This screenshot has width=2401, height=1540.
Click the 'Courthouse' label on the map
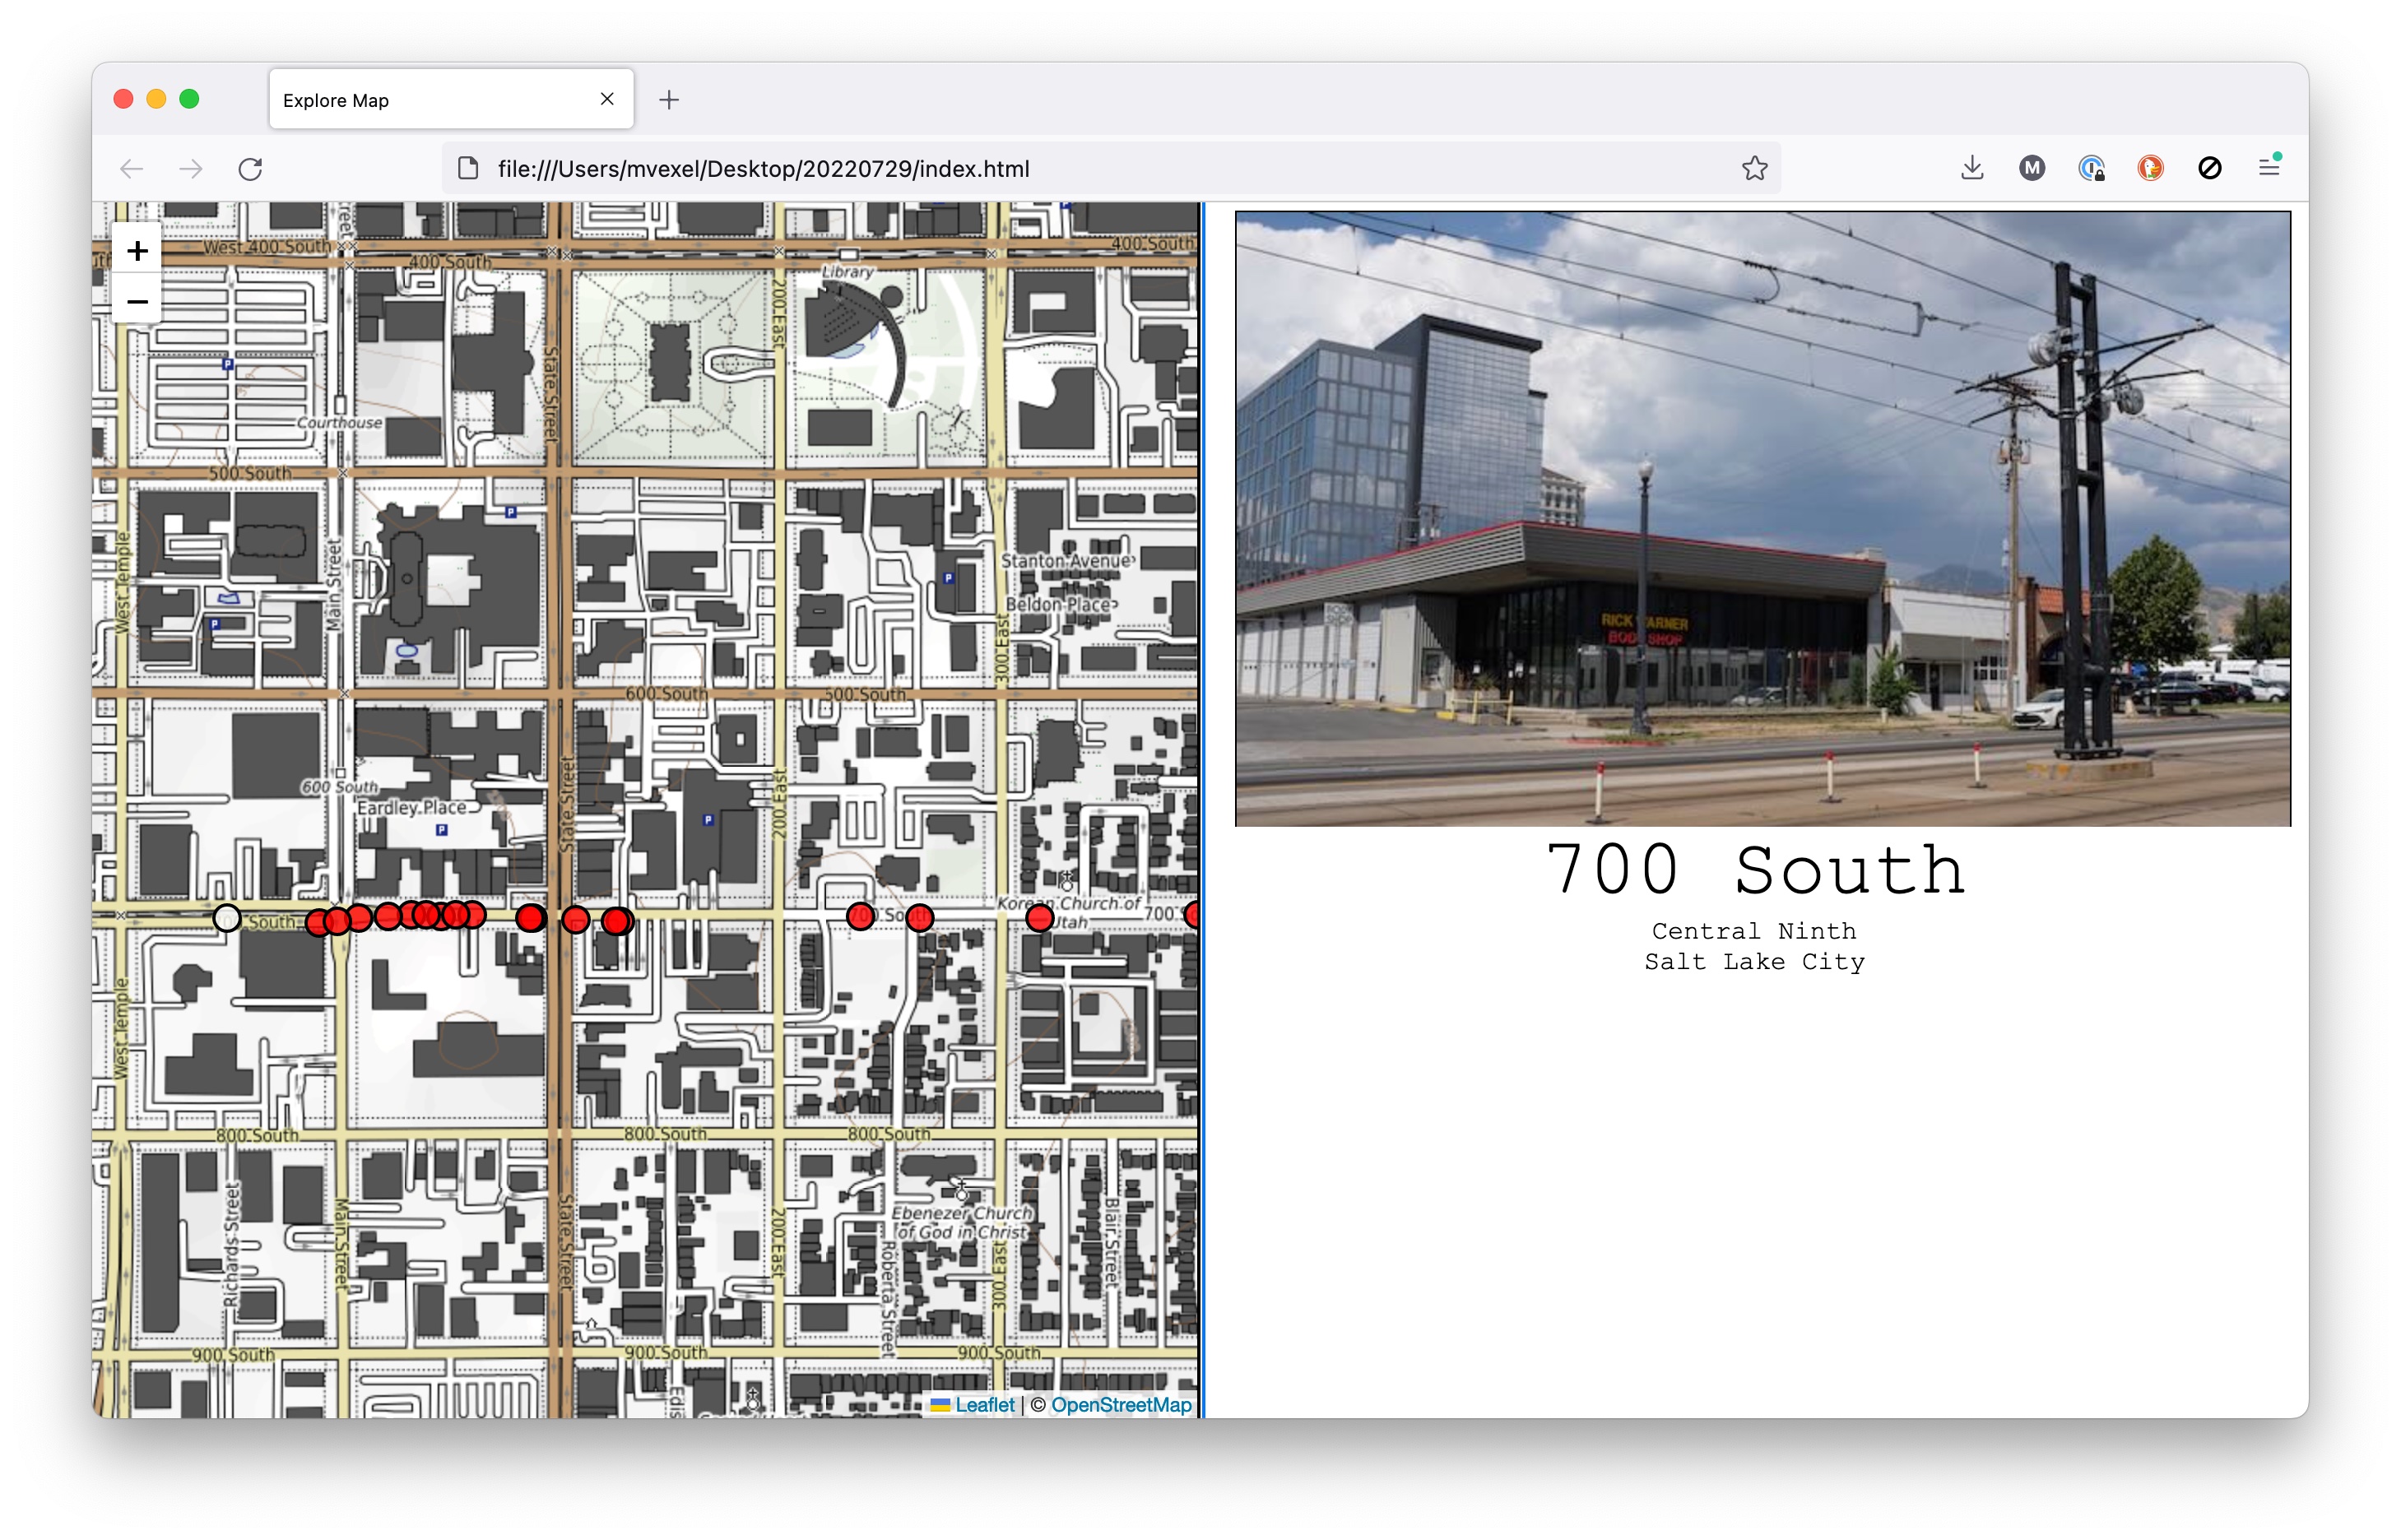click(x=339, y=422)
